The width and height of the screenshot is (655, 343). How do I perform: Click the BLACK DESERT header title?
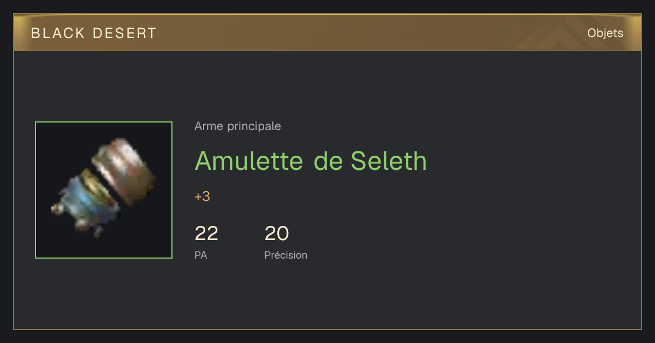tap(94, 33)
